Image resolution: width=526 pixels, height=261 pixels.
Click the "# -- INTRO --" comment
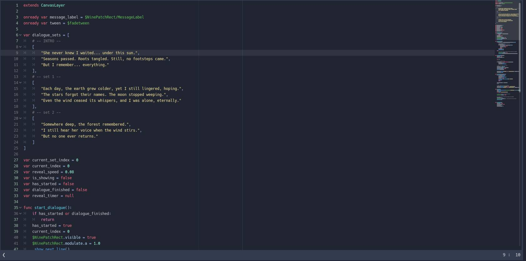click(x=46, y=41)
